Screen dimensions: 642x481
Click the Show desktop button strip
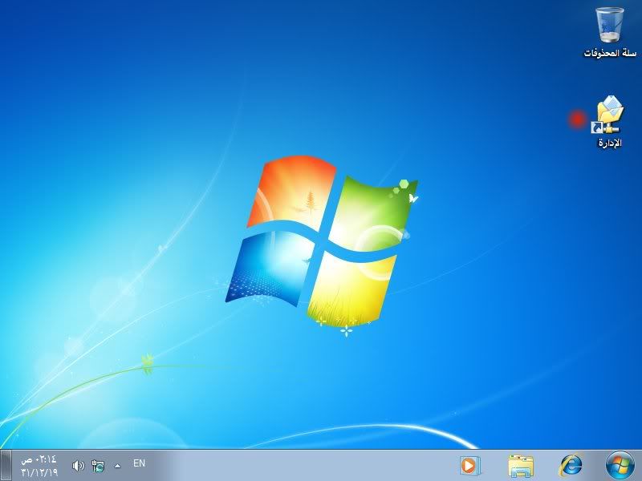pyautogui.click(x=6, y=466)
